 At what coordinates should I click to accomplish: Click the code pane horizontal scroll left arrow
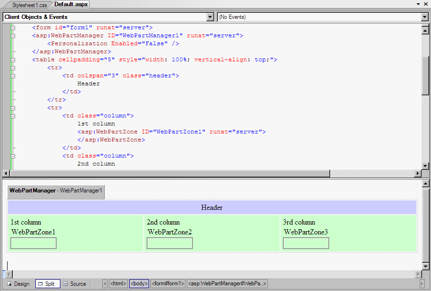click(6, 173)
